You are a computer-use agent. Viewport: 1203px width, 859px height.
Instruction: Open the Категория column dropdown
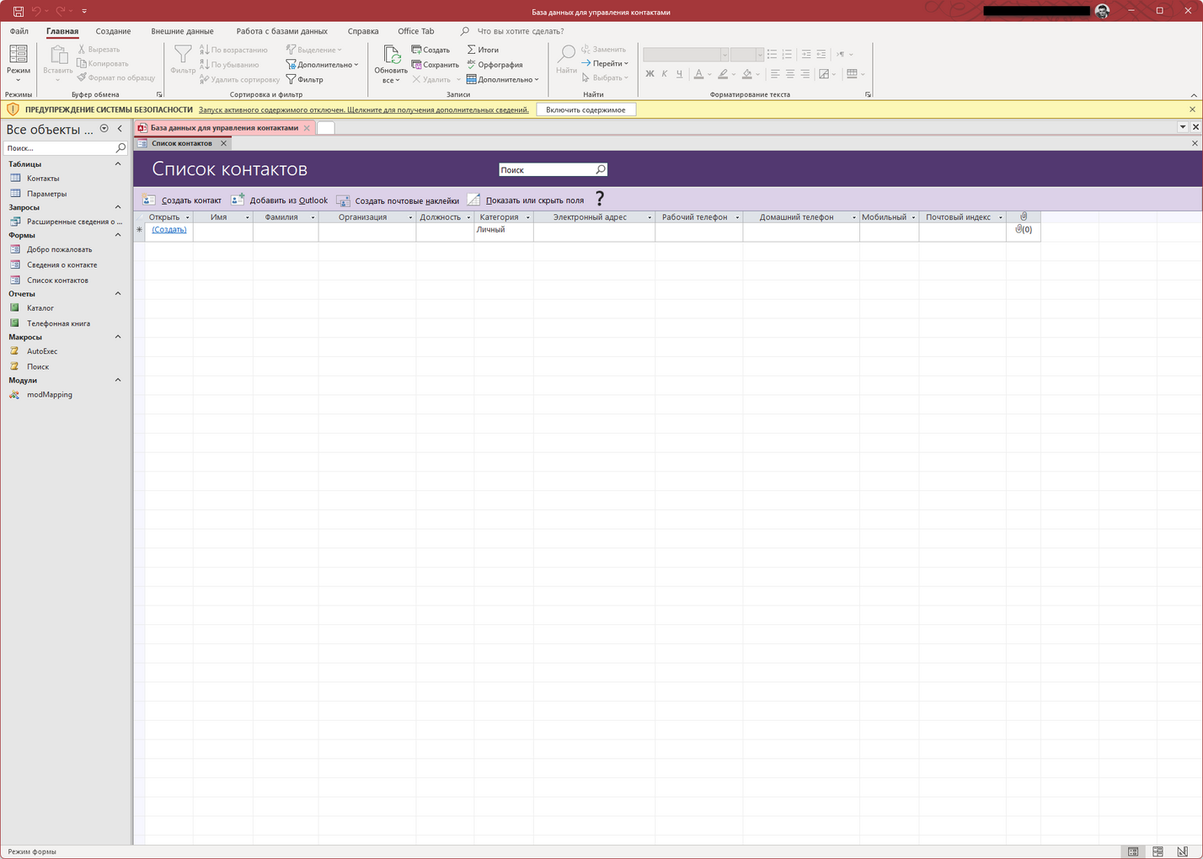[528, 217]
